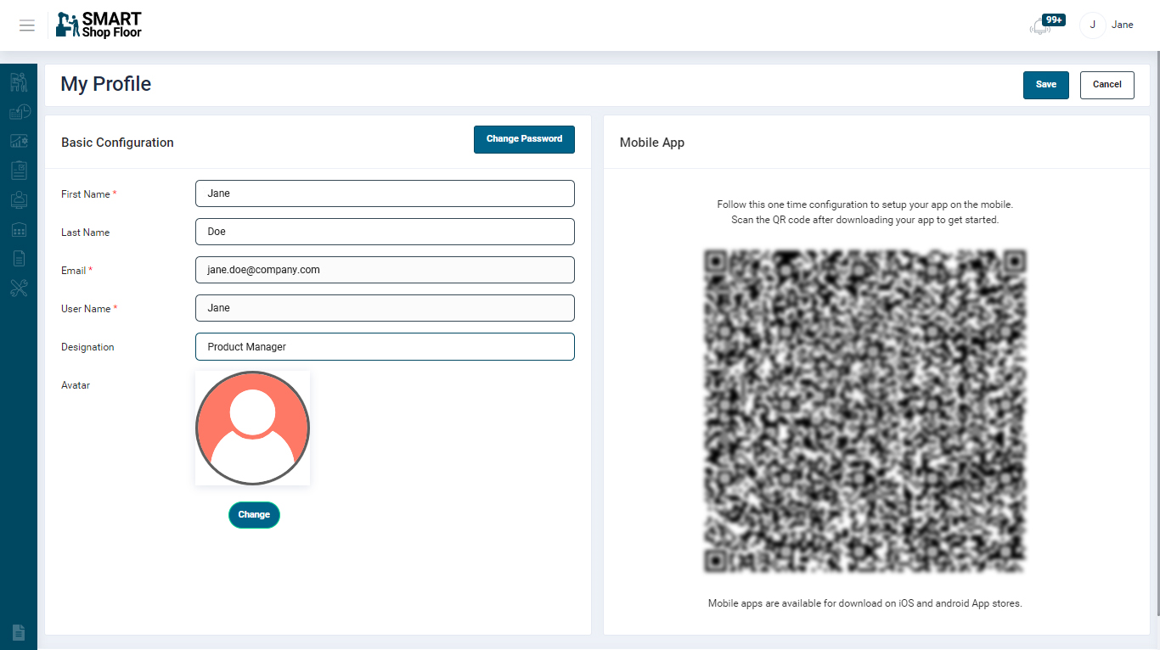Open the hamburger navigation menu
Screen dimensions: 1160x650
coord(27,25)
